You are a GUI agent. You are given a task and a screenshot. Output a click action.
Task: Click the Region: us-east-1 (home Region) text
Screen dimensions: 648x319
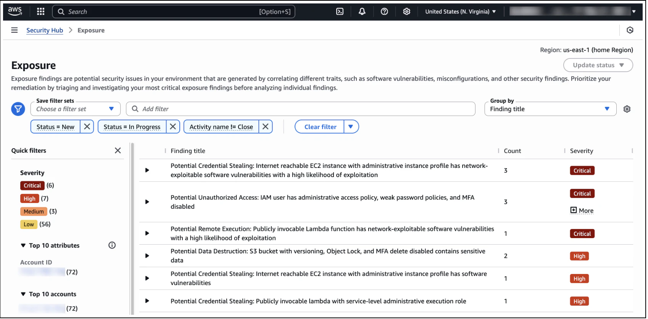coord(587,50)
